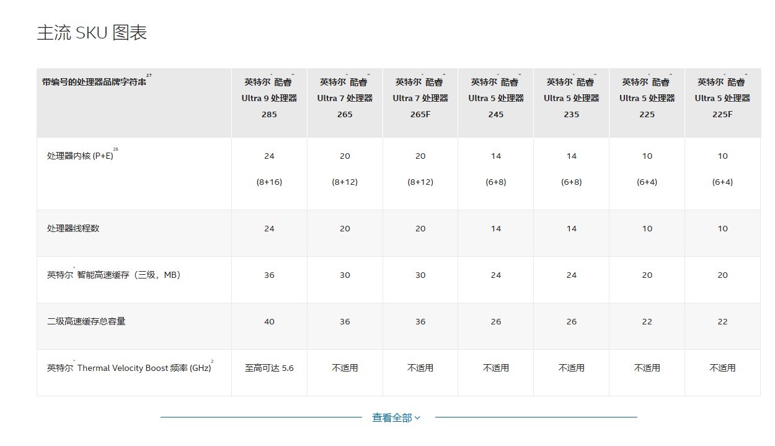Click 不适用 in the 235 column

pyautogui.click(x=572, y=368)
